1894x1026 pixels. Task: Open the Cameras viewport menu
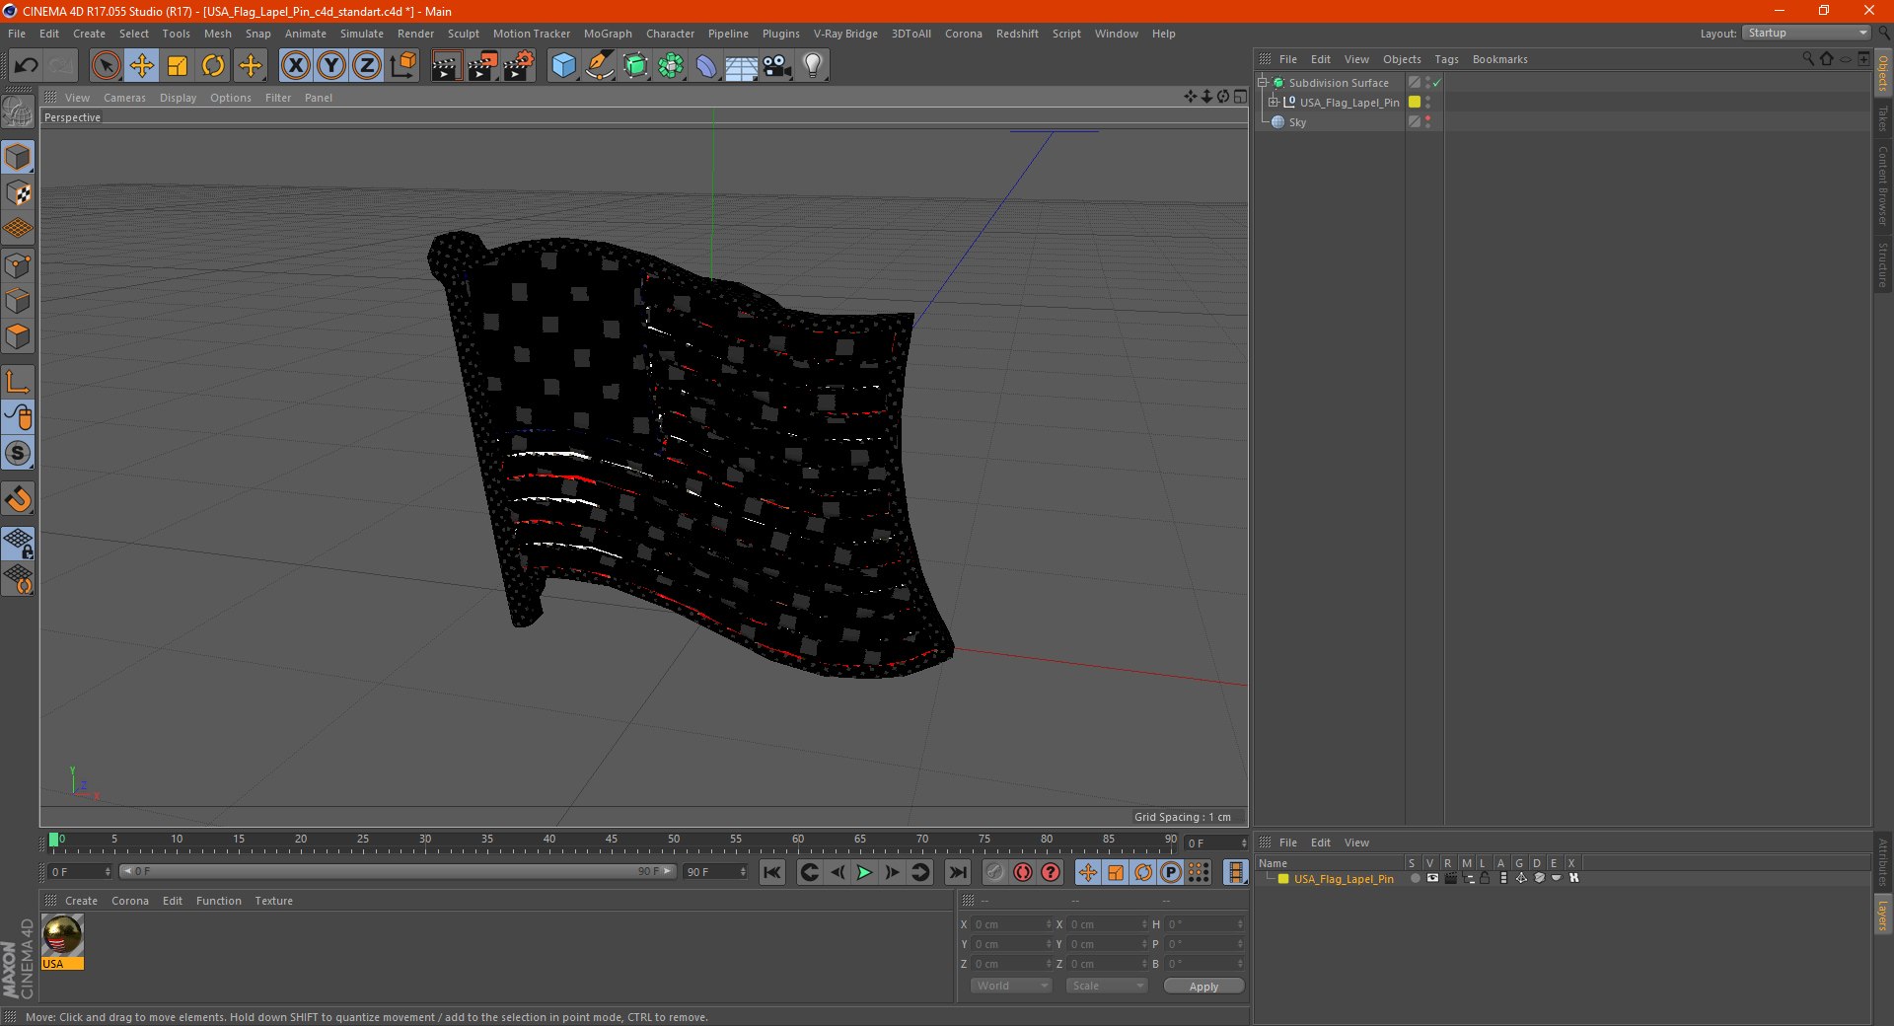coord(124,98)
